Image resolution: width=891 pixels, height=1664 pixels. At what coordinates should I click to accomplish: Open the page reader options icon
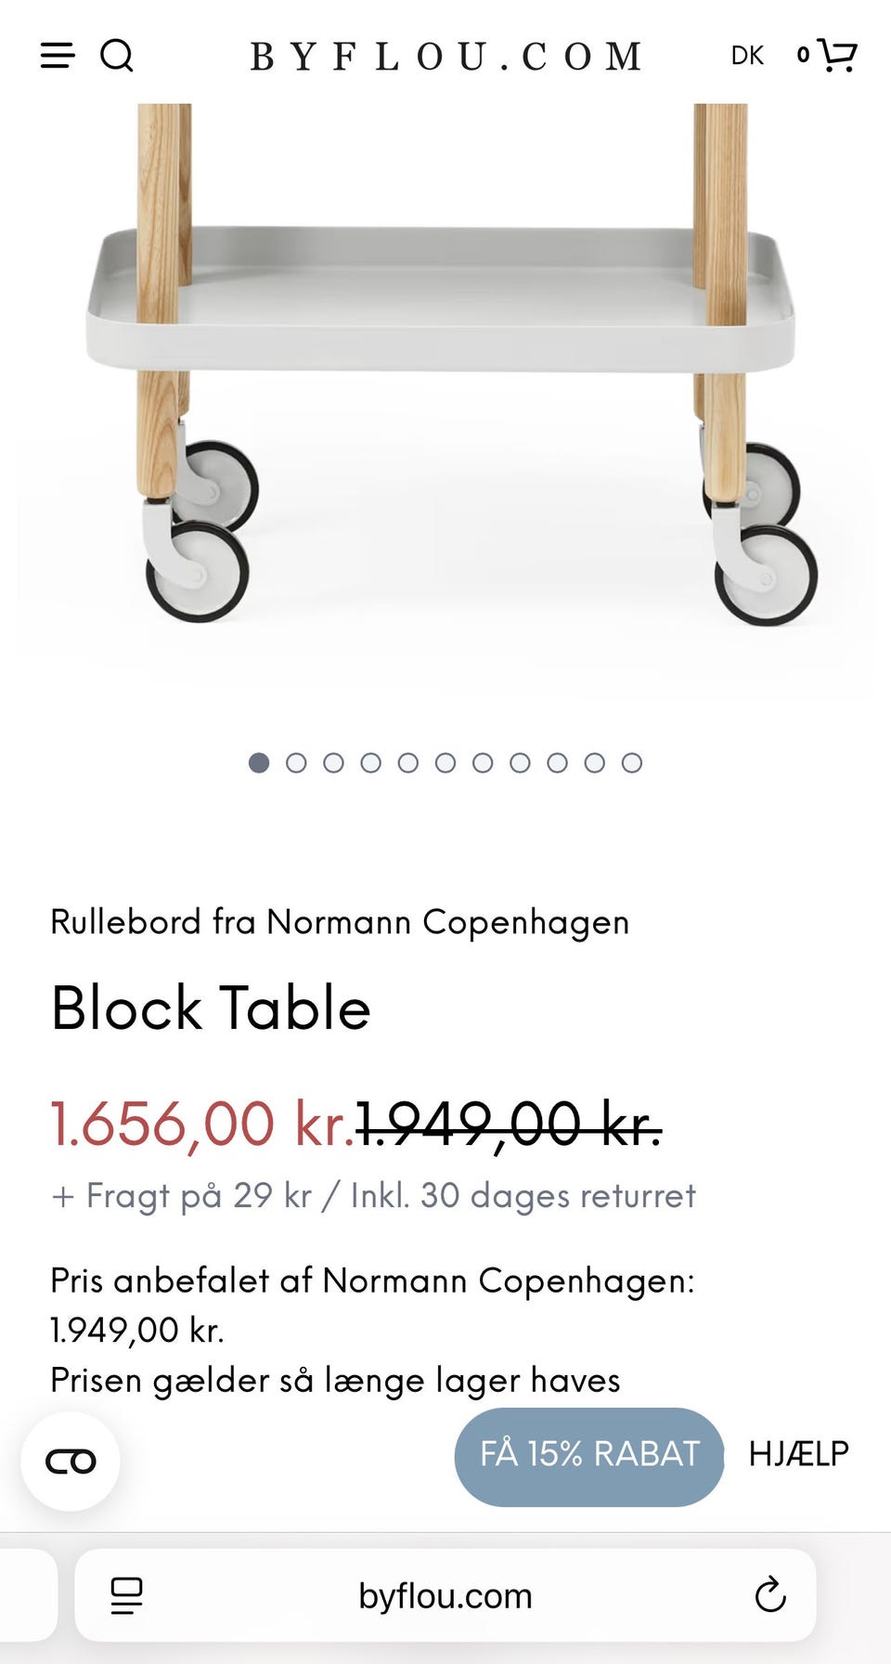[x=126, y=1595]
